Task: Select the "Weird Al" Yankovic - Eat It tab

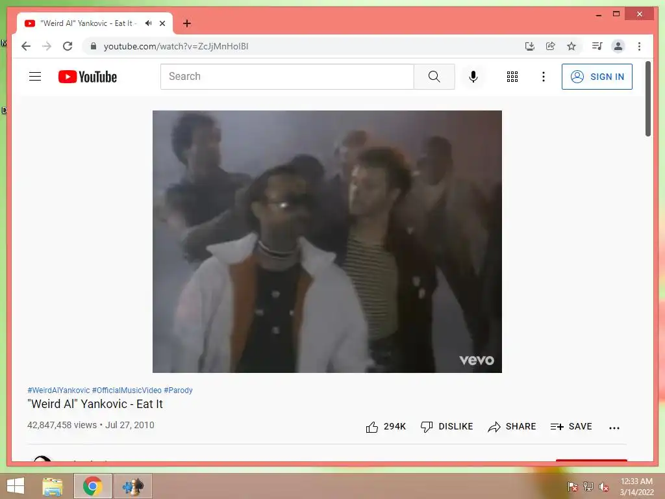Action: point(88,23)
